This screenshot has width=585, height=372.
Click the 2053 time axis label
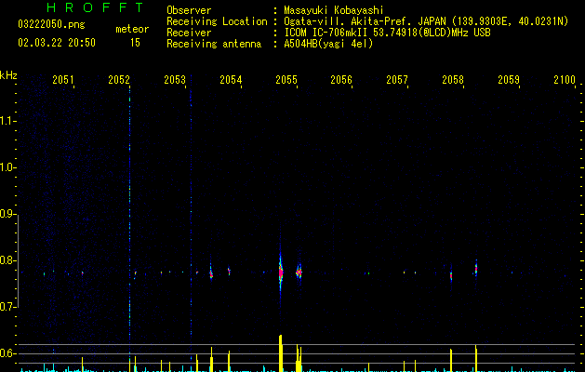(175, 80)
